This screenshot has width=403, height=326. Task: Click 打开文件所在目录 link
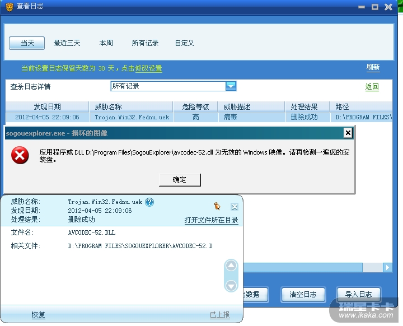(211, 220)
